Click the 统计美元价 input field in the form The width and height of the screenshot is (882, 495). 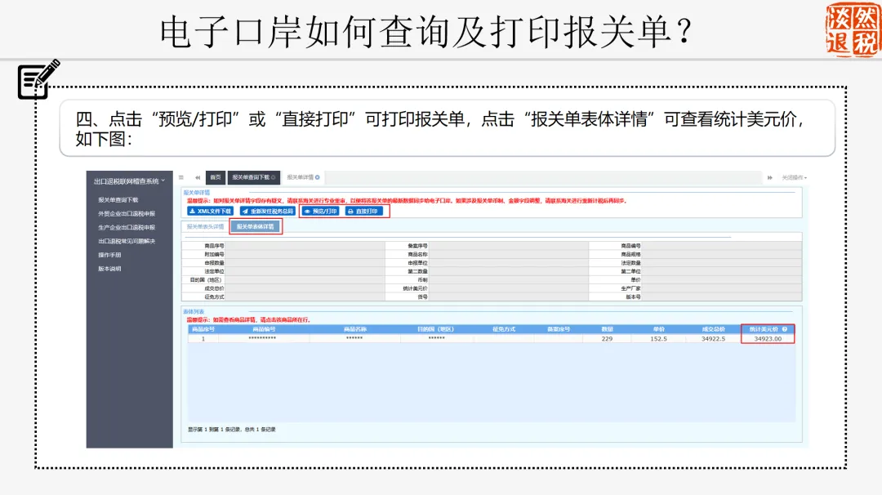[x=509, y=288]
